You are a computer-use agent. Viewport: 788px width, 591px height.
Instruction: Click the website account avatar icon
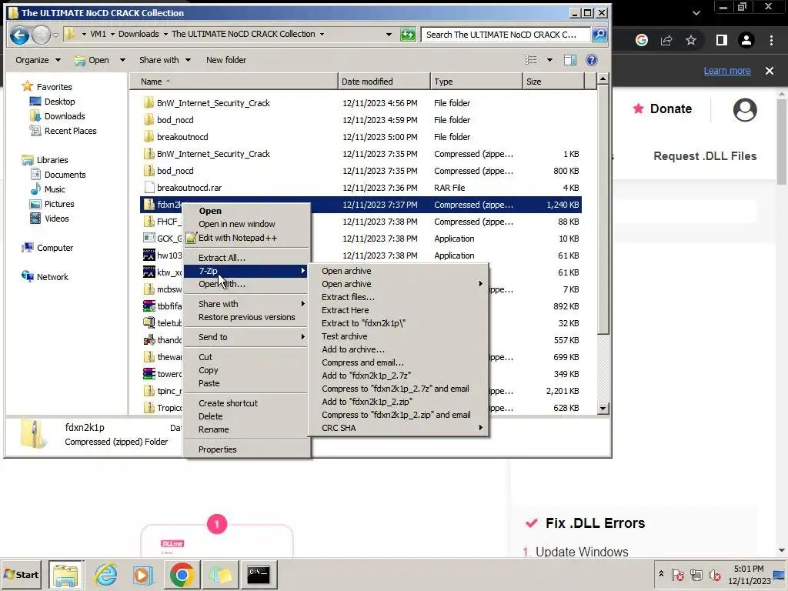[745, 109]
